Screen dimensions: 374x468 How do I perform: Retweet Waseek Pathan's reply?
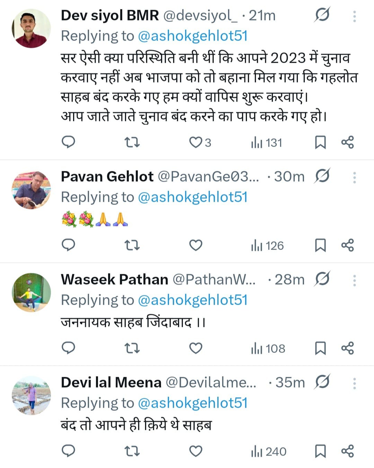pos(132,348)
